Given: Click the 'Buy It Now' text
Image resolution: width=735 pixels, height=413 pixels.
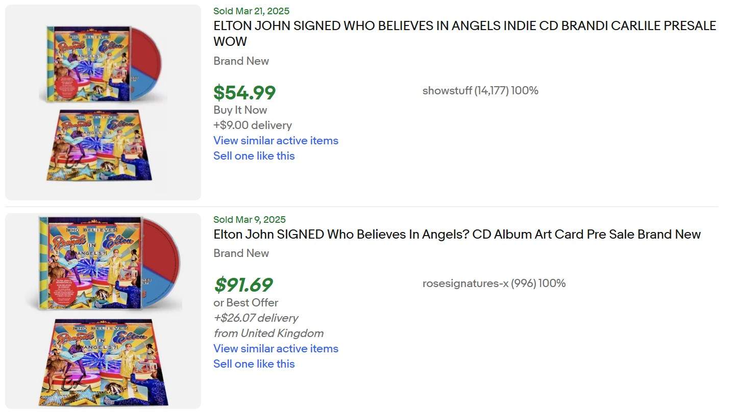Looking at the screenshot, I should [x=240, y=110].
